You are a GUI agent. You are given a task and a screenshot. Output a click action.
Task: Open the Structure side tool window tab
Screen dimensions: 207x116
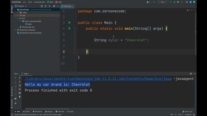pos(12,91)
